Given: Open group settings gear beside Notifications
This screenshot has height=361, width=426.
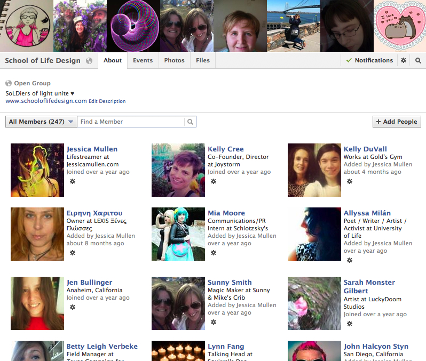Looking at the screenshot, I should [404, 60].
